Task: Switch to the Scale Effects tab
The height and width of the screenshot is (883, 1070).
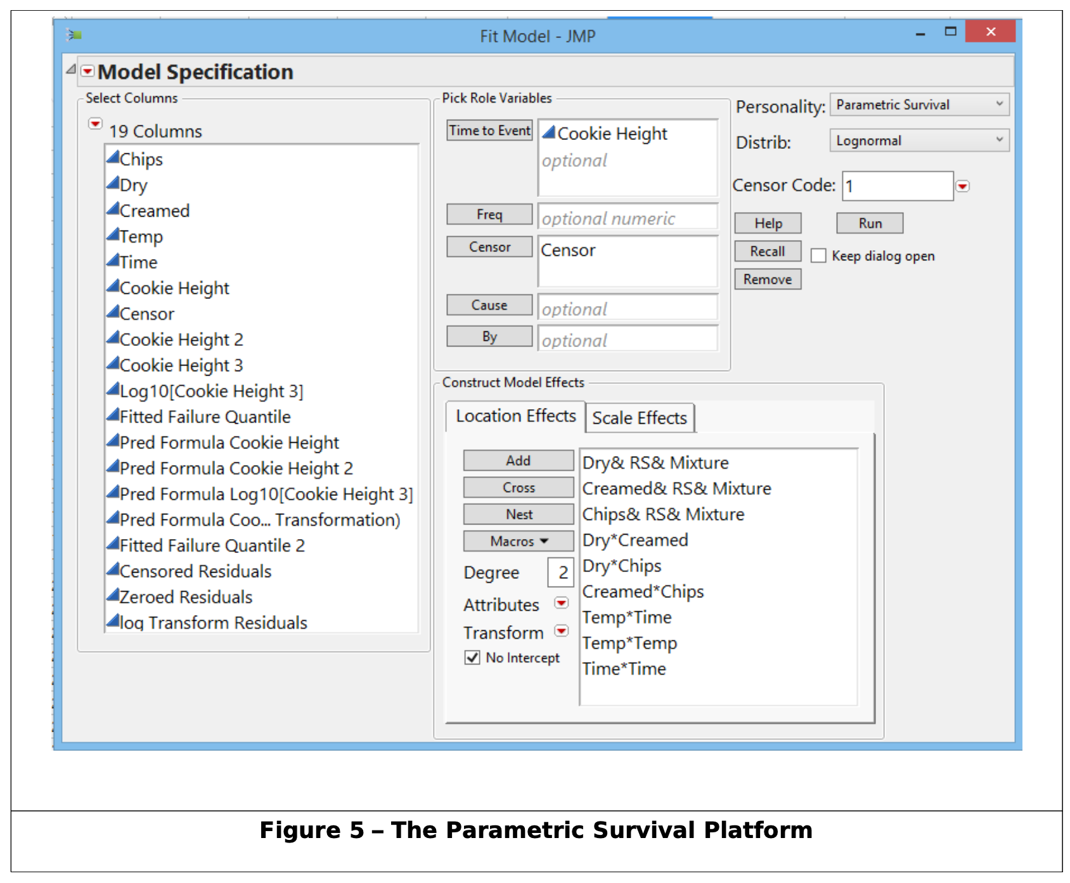Action: pos(639,418)
